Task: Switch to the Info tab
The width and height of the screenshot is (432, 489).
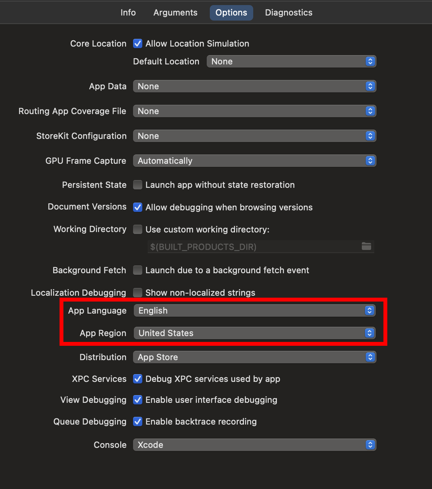Action: point(128,13)
